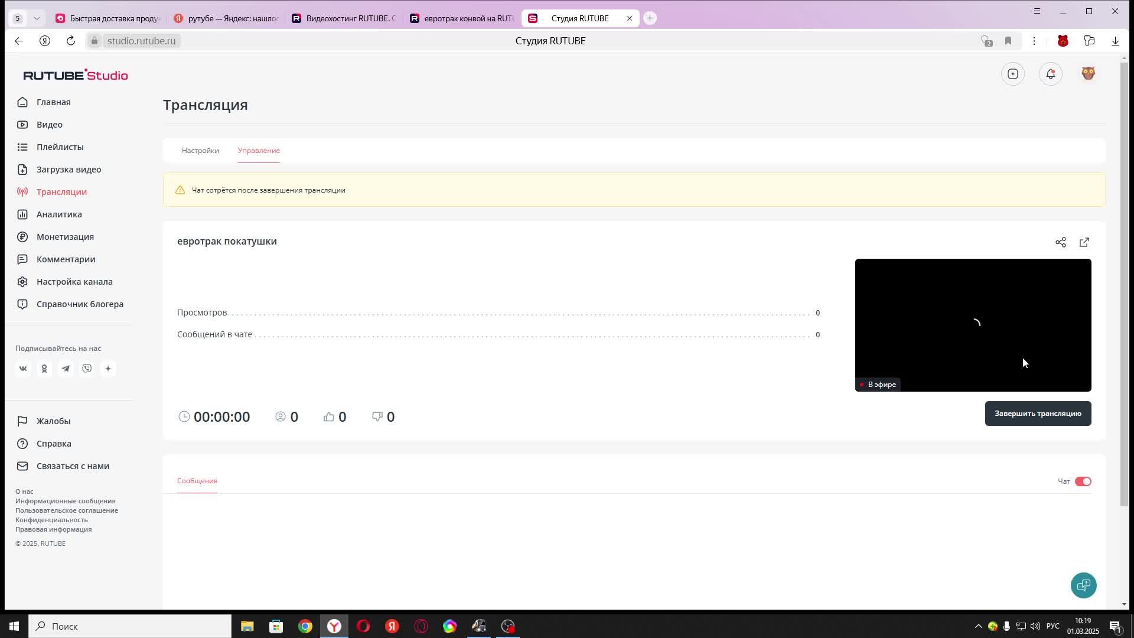
Task: Open the owl profile avatar menu
Action: coord(1089,73)
